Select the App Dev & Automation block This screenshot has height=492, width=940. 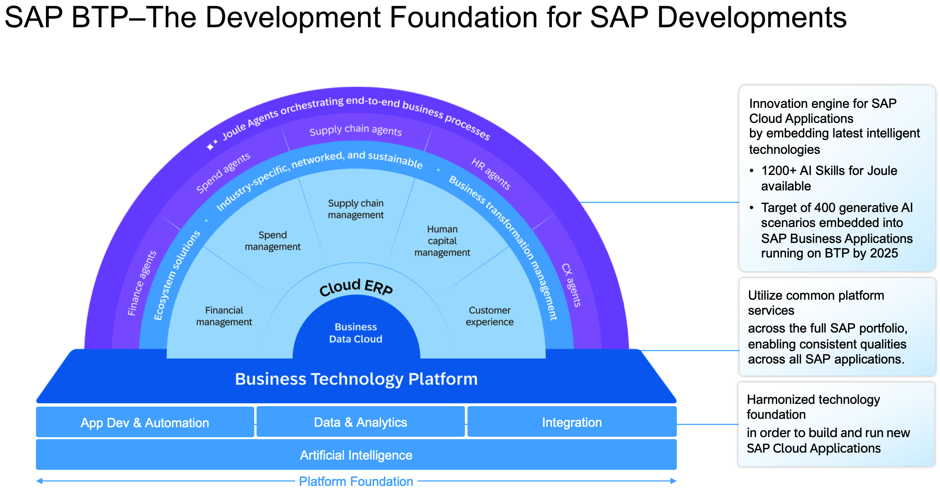pyautogui.click(x=145, y=422)
